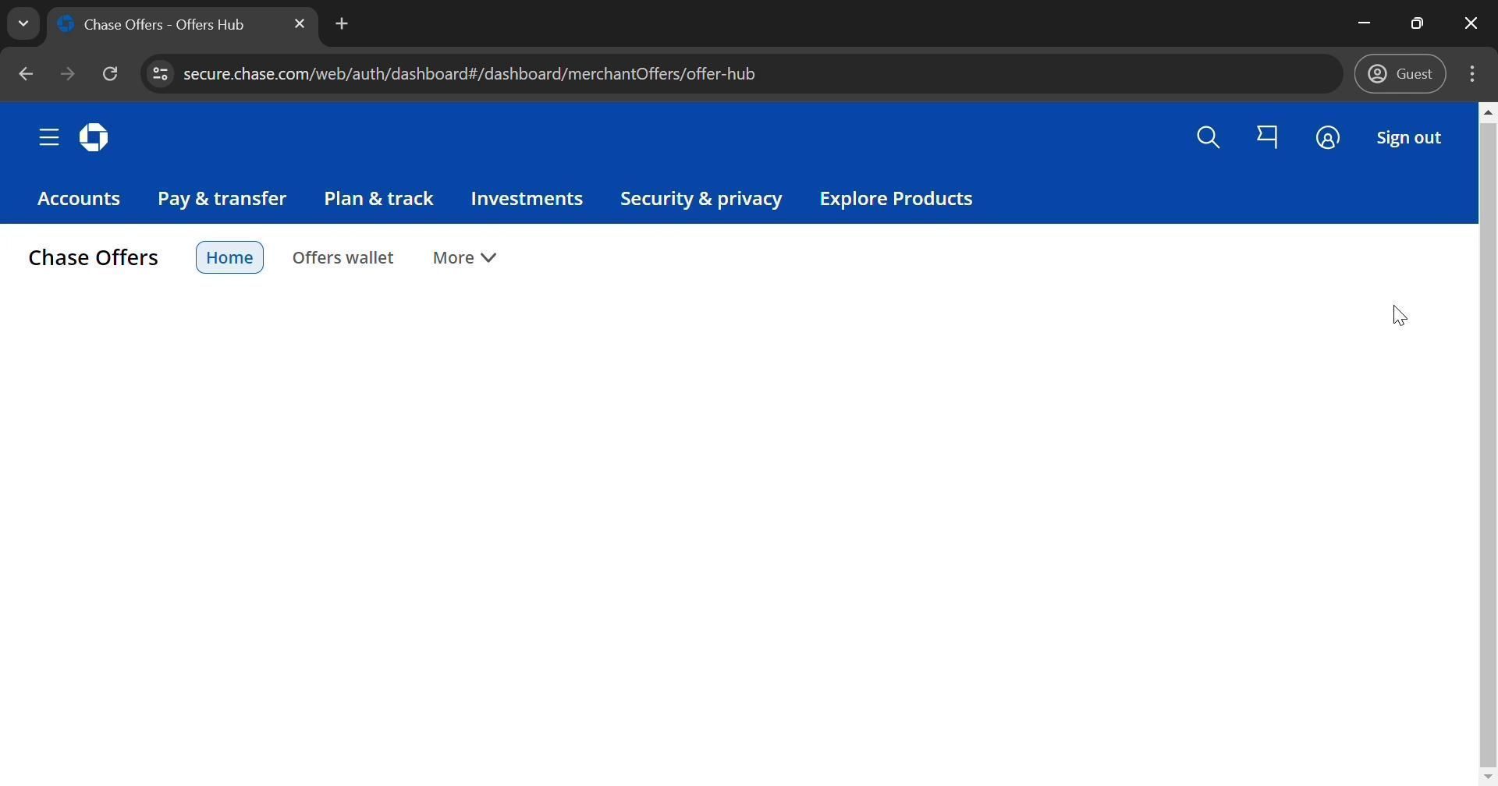Switch to the Offers wallet tab
The width and height of the screenshot is (1498, 786).
pyautogui.click(x=343, y=258)
